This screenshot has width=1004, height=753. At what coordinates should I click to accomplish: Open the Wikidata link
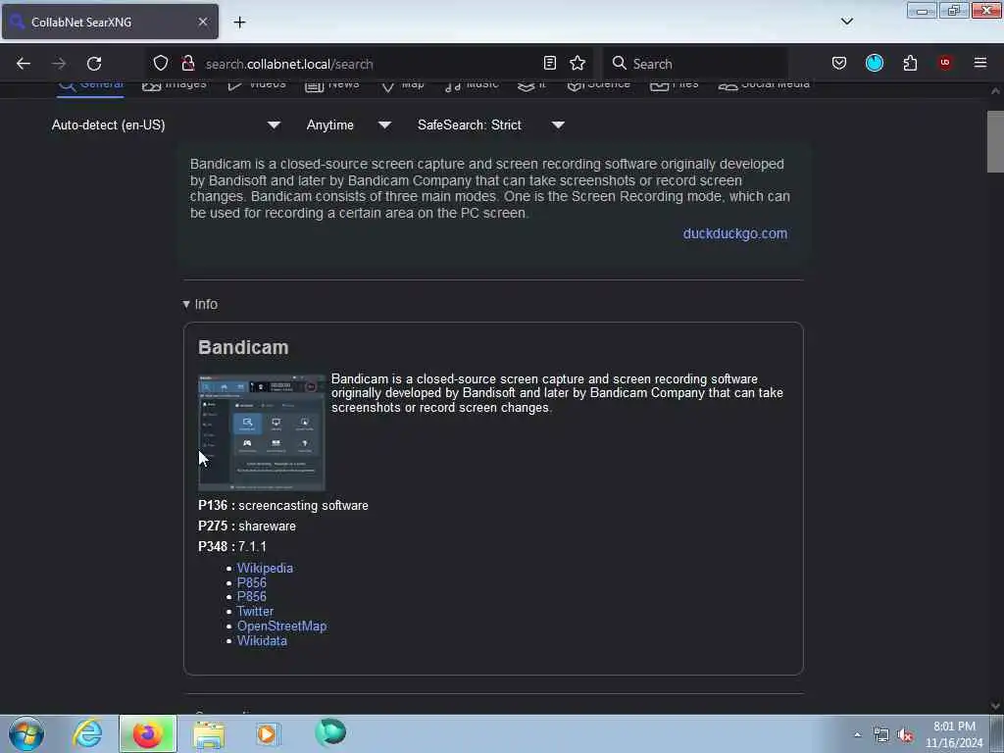click(262, 641)
